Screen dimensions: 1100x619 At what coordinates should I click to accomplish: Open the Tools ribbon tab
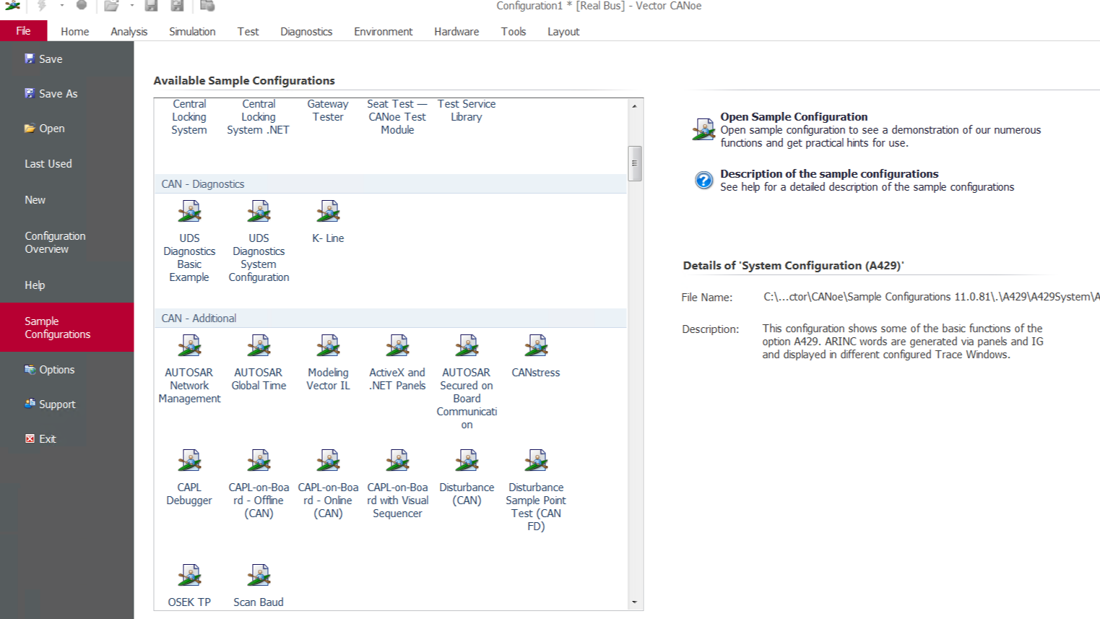click(514, 32)
